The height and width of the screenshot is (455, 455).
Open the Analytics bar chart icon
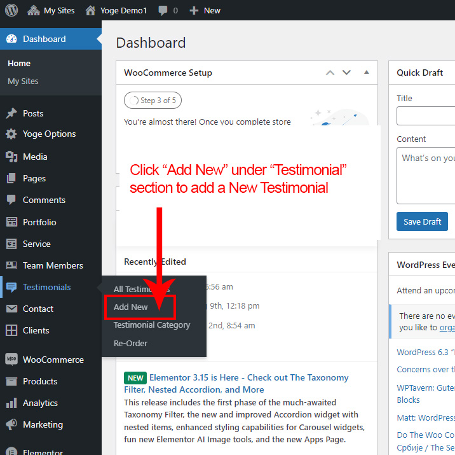tap(11, 403)
